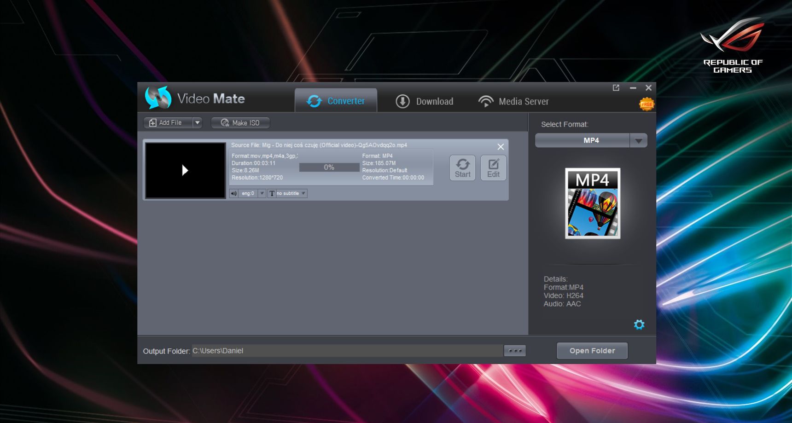The image size is (792, 423).
Task: Click the Converted Time:00:00:00 text
Action: (x=393, y=178)
